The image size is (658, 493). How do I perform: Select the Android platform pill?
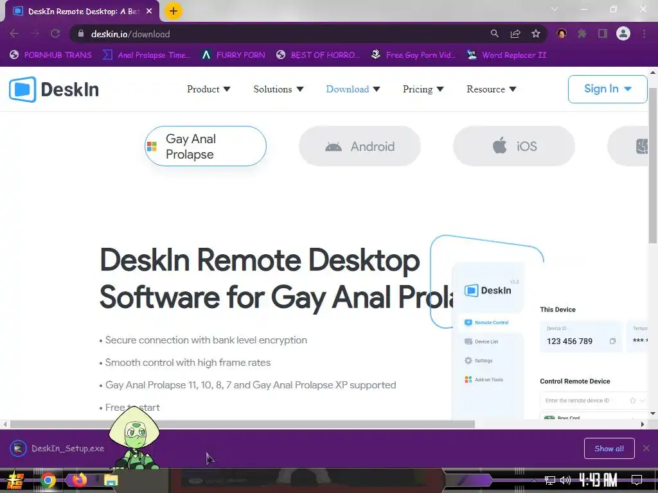coord(360,146)
